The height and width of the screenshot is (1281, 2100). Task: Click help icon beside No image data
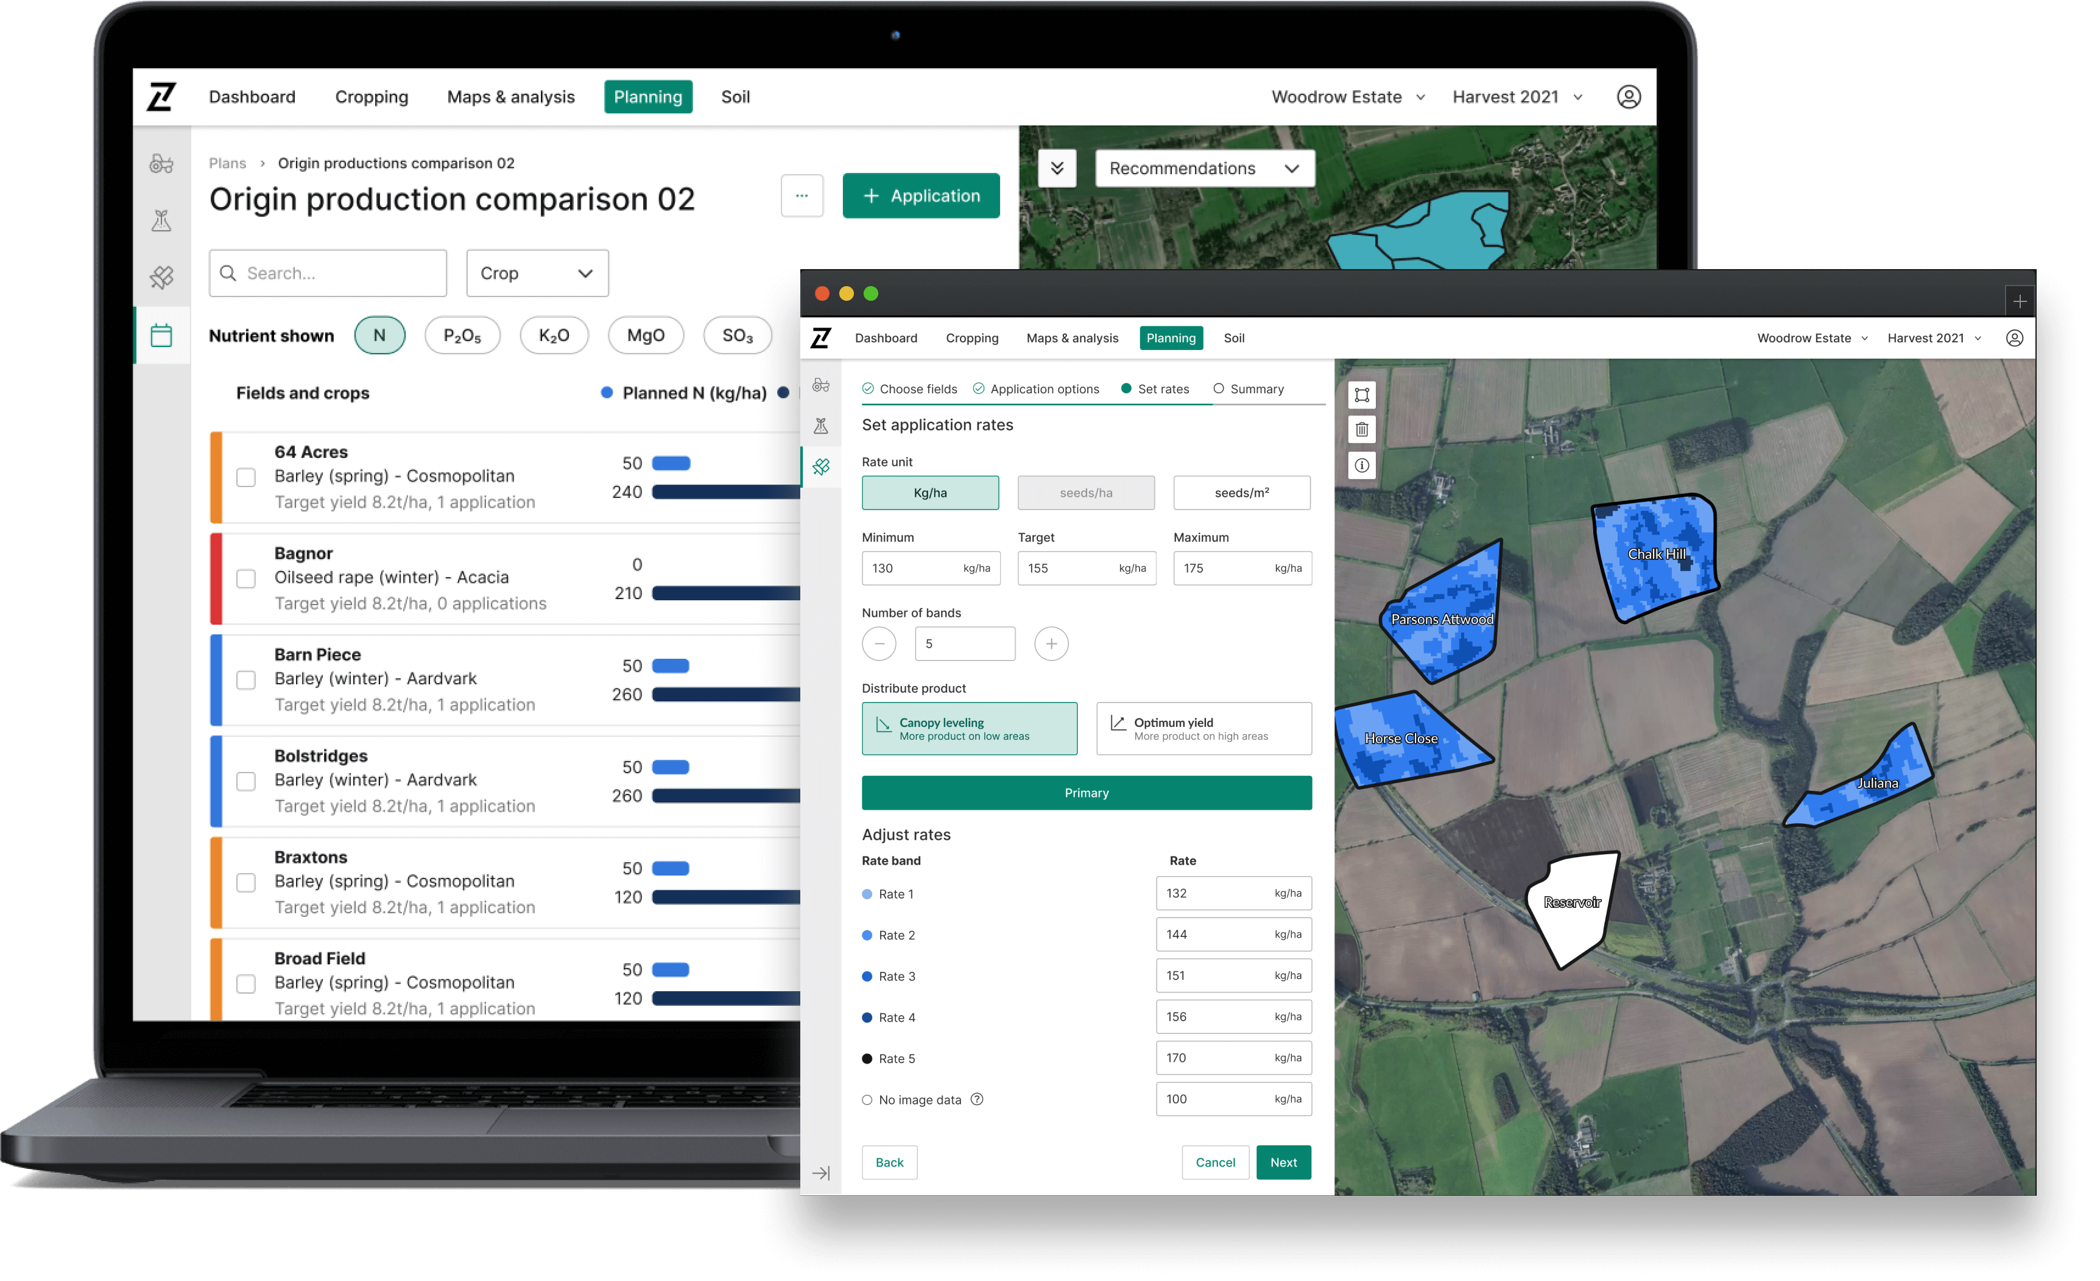977,1099
